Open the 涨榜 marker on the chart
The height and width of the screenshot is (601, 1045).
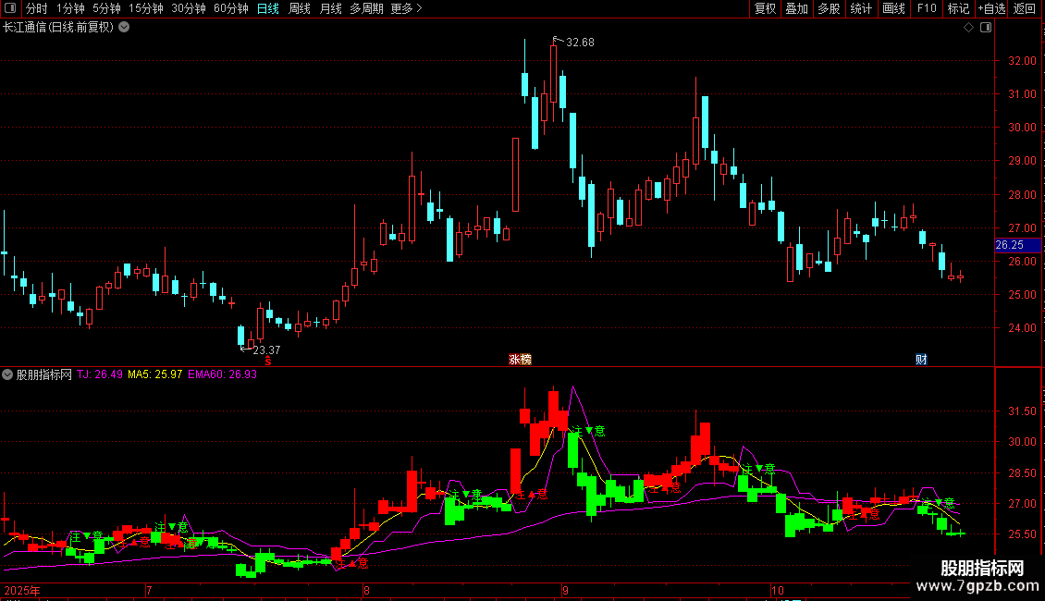tap(520, 360)
